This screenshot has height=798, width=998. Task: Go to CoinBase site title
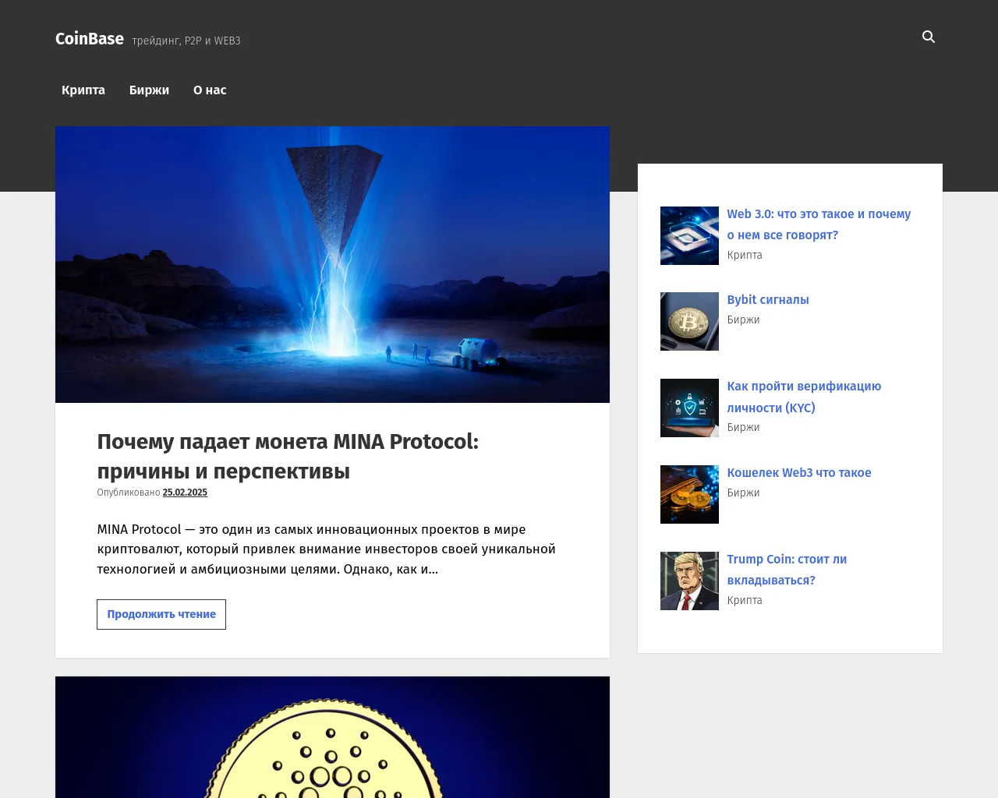pos(90,38)
